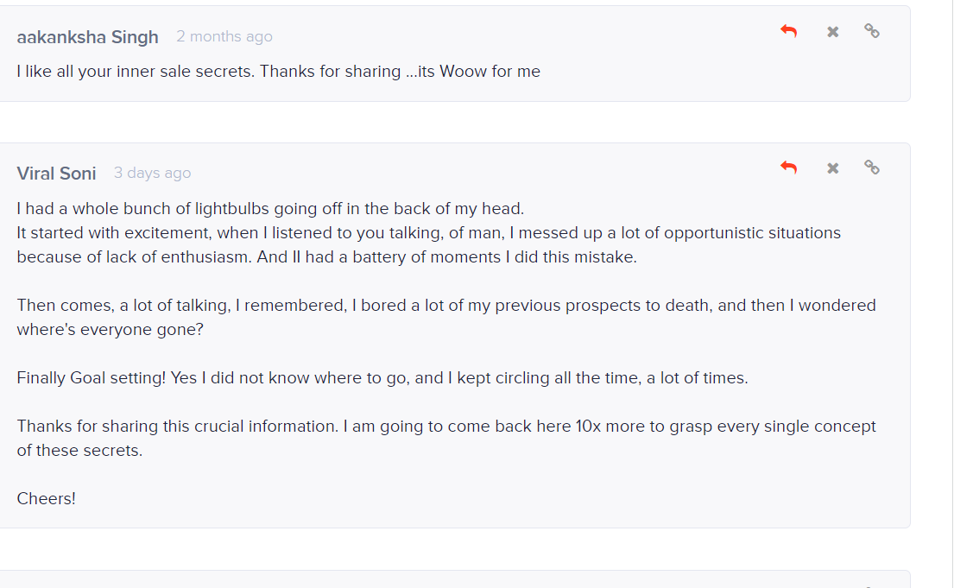
Task: Click the "Cheers!" sign-off text
Action: (x=47, y=498)
